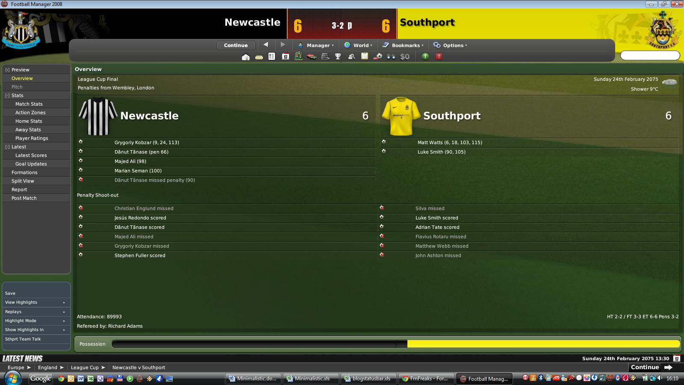Click the search input field
The height and width of the screenshot is (385, 684).
[650, 56]
